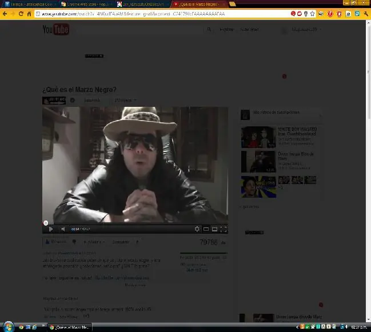
Task: Open video quality settings gear
Action: click(x=197, y=229)
